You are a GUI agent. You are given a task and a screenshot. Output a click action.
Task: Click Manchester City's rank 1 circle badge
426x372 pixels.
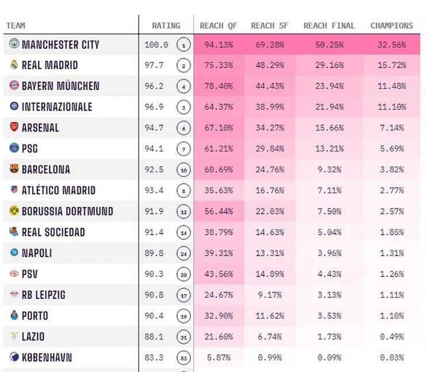point(184,44)
